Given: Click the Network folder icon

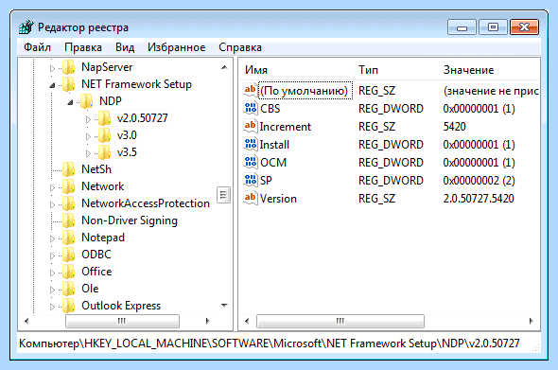Looking at the screenshot, I should [68, 186].
